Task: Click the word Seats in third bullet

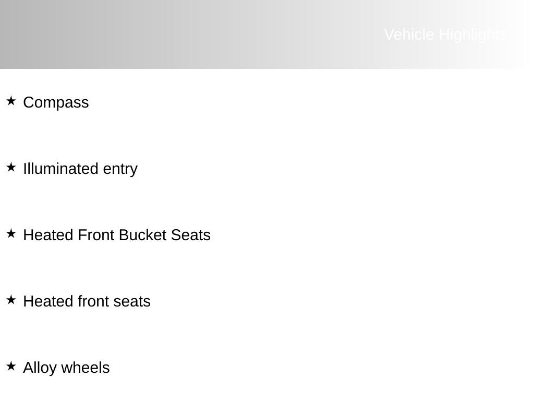Action: (x=190, y=235)
